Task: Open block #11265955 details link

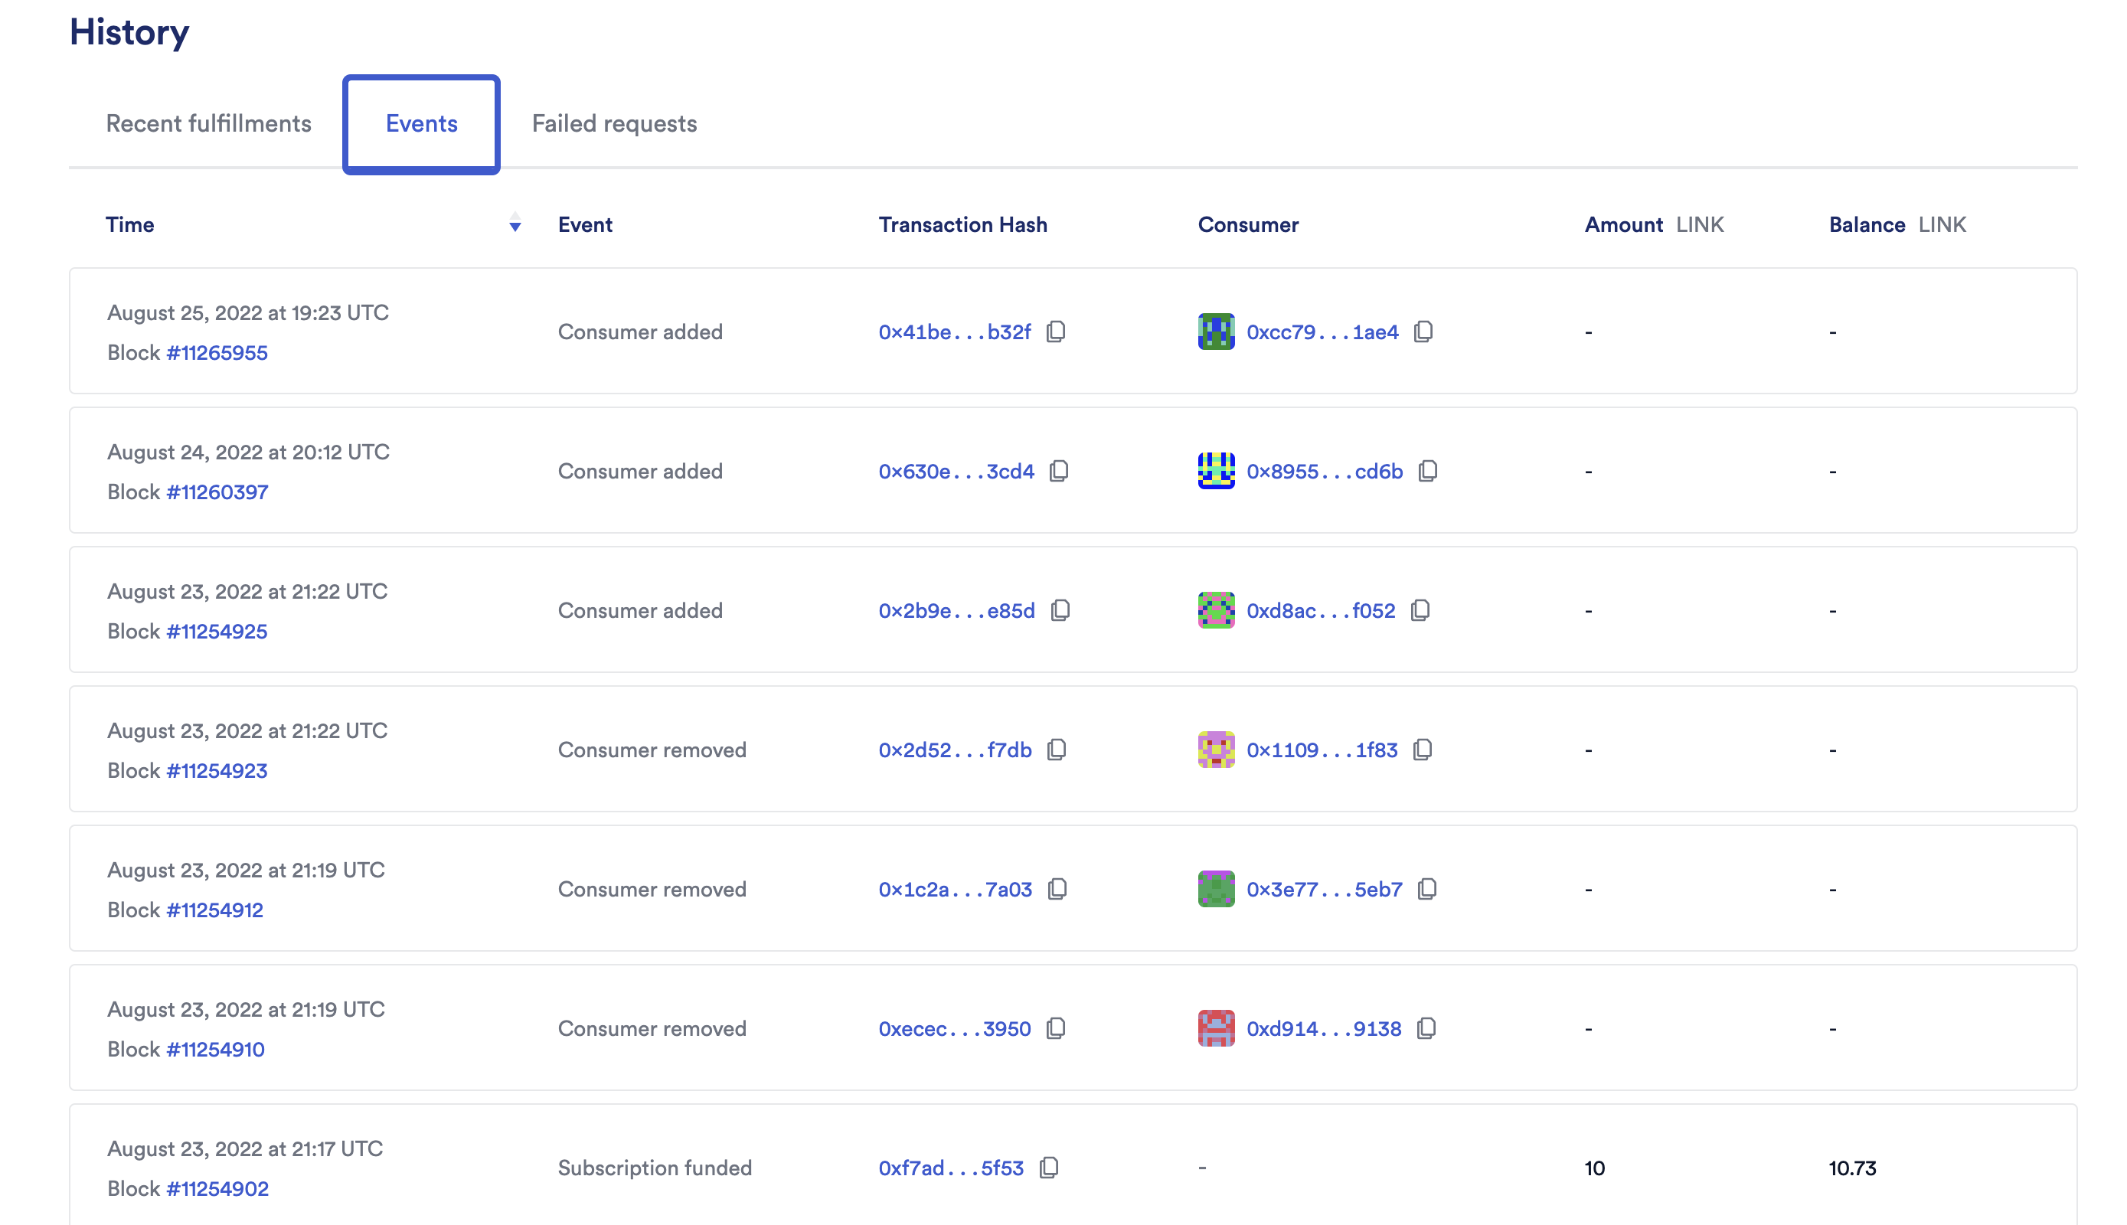Action: [220, 352]
